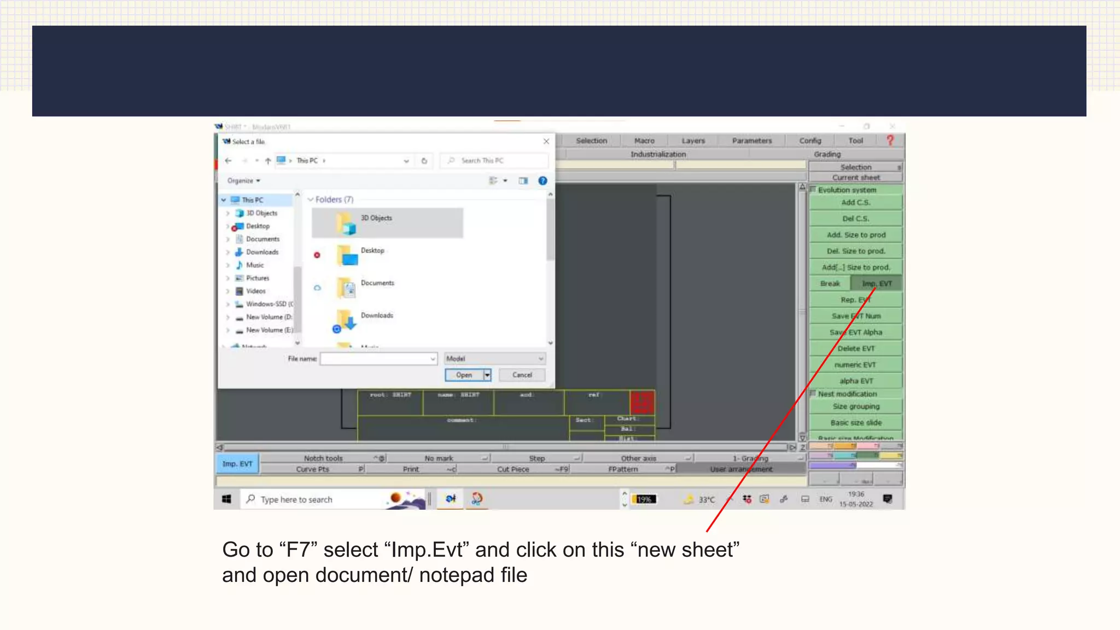Viewport: 1120px width, 630px height.
Task: Collapse the Folders (7) group
Action: (x=311, y=200)
